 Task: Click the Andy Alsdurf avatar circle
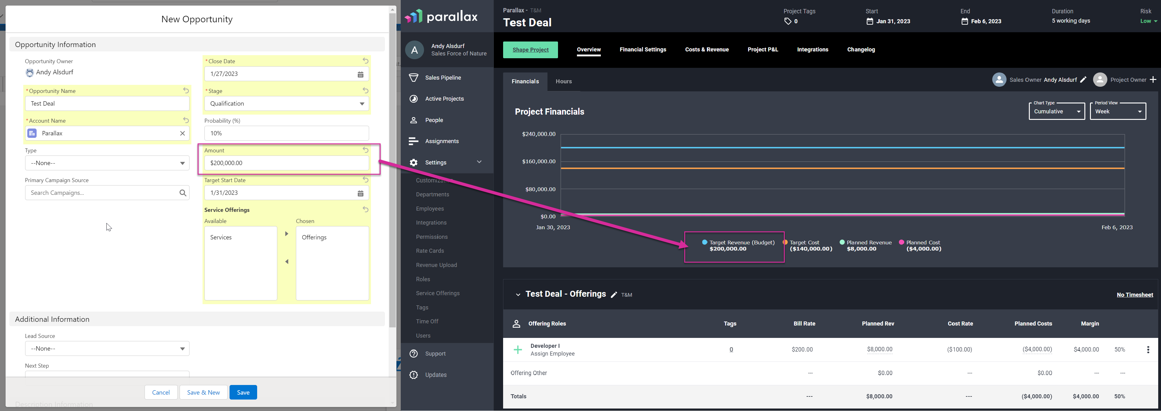click(414, 50)
